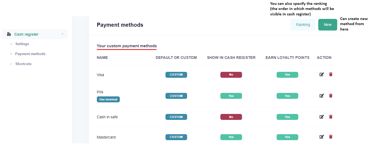This screenshot has width=368, height=145.
Task: Toggle PIN's Show in cash register badge
Action: pyautogui.click(x=231, y=96)
